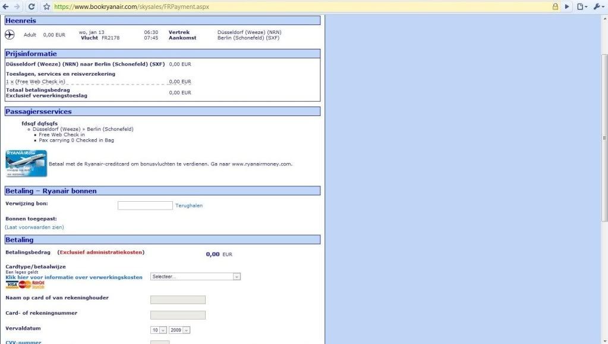Go back with the browser back arrow
The image size is (608, 344).
[6, 7]
